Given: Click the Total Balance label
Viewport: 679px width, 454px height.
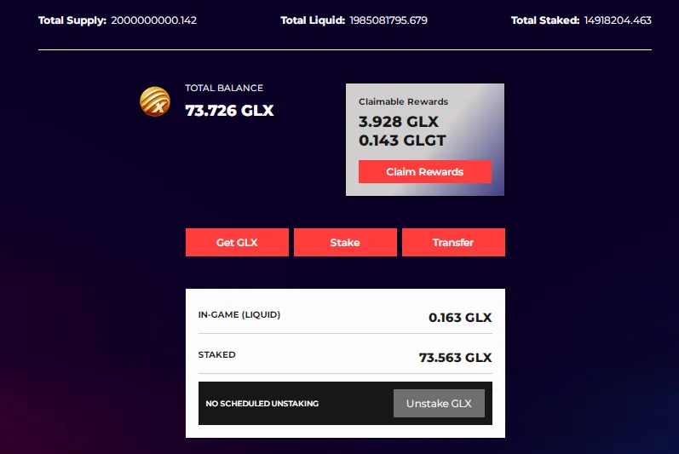Looking at the screenshot, I should pyautogui.click(x=224, y=88).
